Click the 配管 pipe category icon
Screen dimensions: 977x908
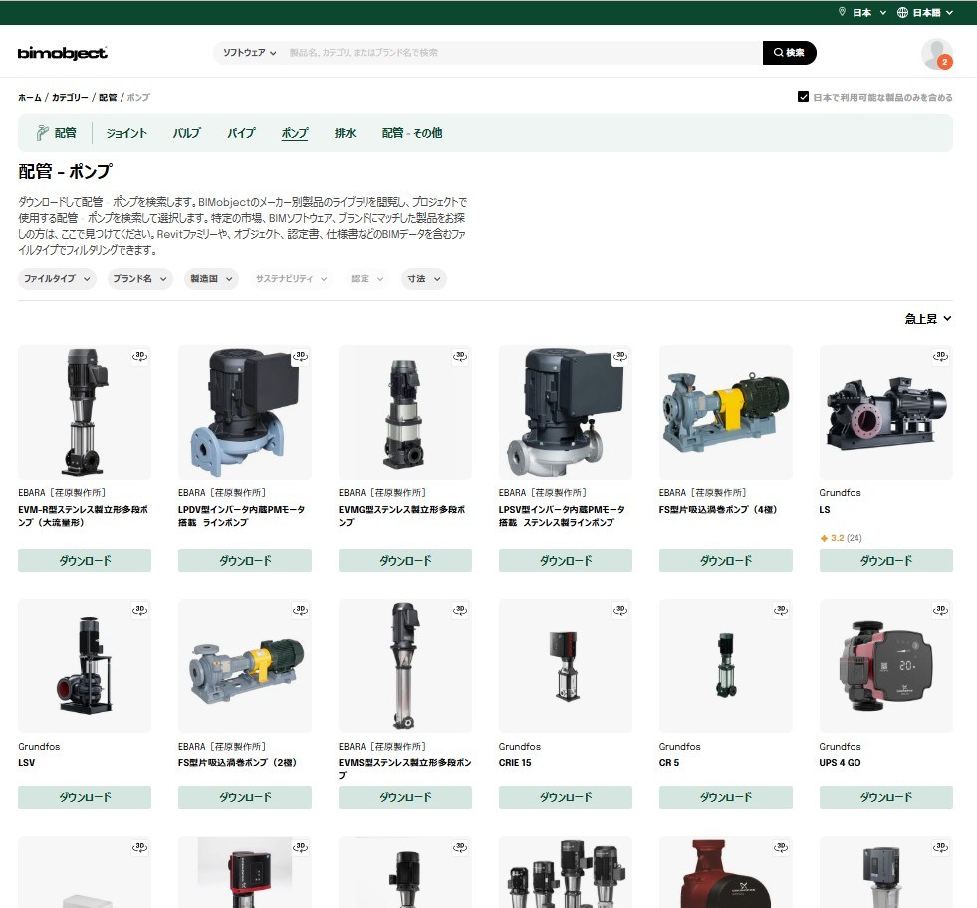coord(43,133)
